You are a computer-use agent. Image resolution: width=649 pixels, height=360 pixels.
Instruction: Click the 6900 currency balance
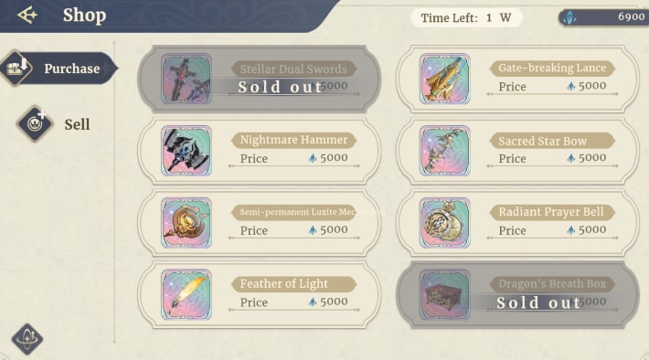coord(631,17)
